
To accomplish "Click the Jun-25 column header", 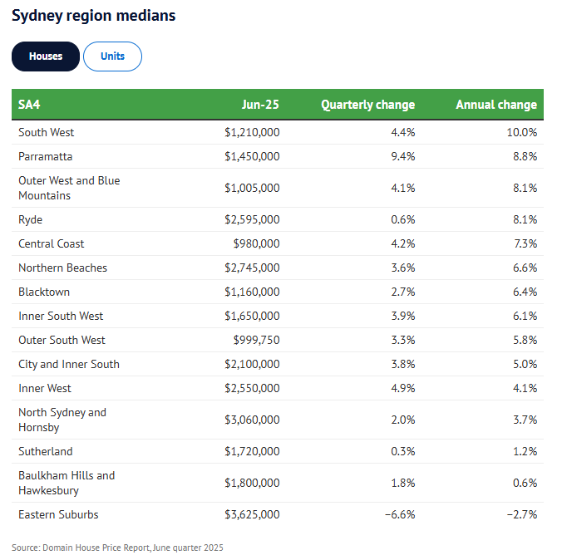I will (260, 105).
